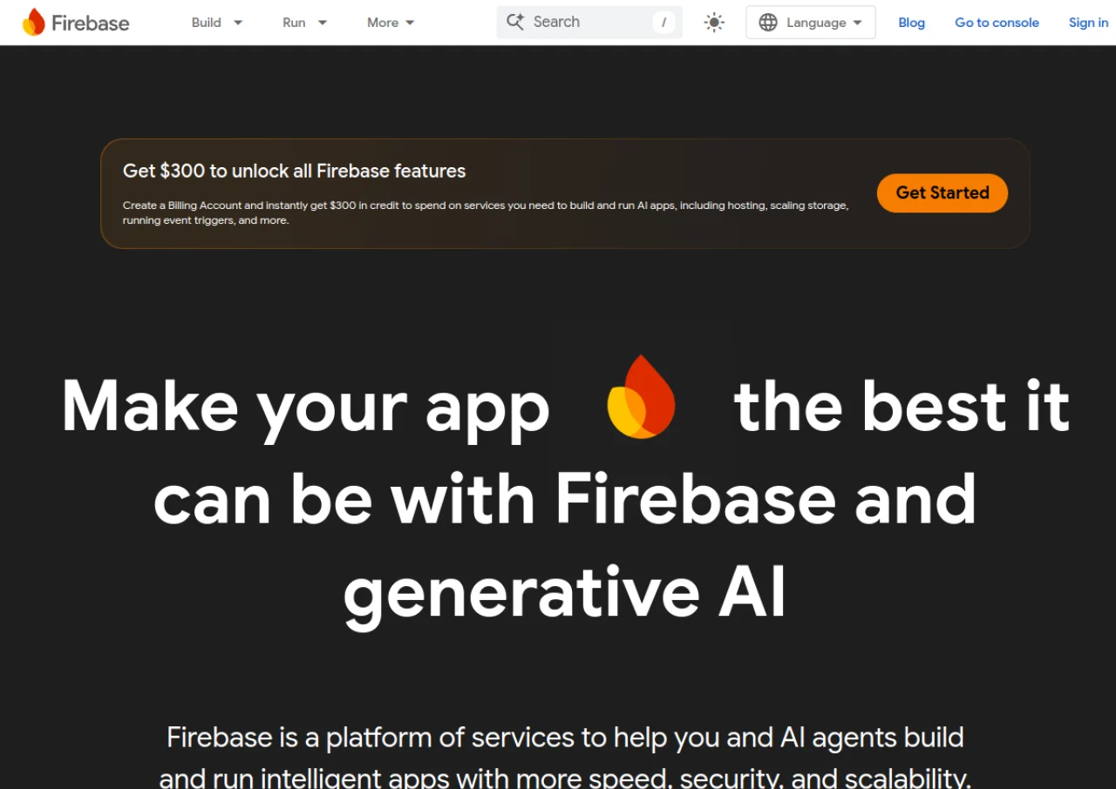Click the globe icon in Language selector

pyautogui.click(x=768, y=23)
